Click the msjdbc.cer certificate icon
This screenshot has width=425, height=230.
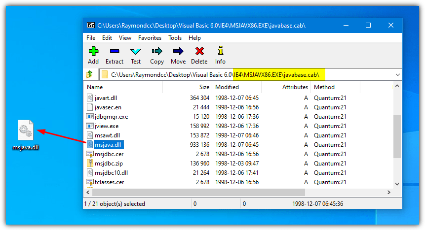coord(90,154)
